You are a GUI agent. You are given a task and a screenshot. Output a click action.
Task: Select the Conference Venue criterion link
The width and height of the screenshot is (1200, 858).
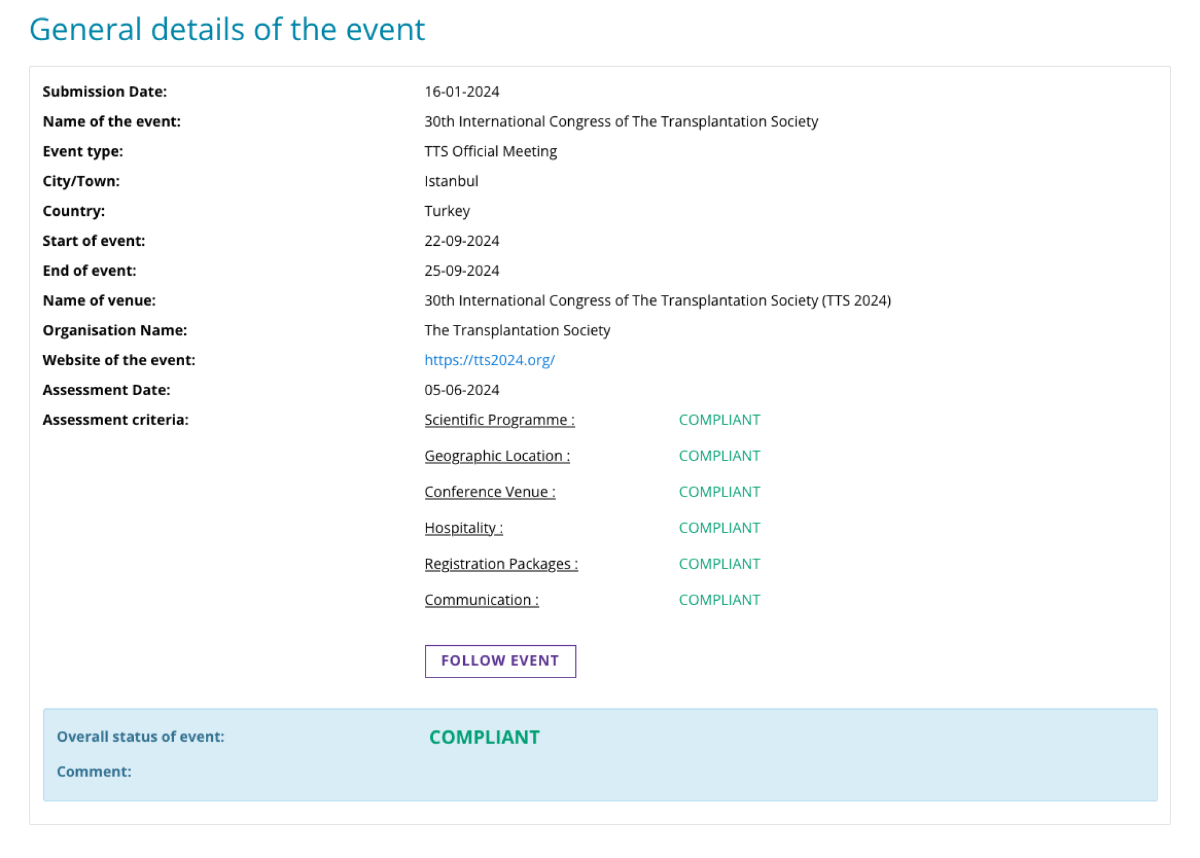490,492
